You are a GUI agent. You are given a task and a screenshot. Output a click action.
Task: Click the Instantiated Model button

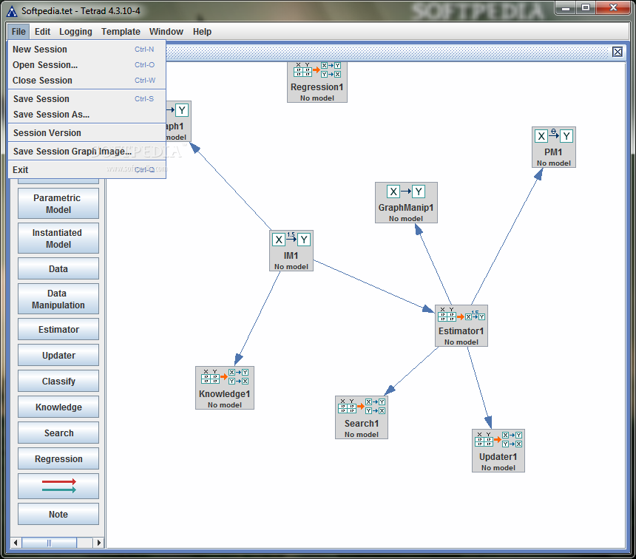click(58, 238)
